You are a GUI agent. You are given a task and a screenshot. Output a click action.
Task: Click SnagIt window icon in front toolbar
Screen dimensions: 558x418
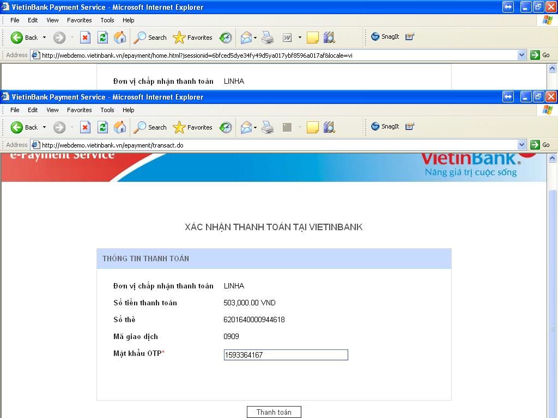coord(410,126)
